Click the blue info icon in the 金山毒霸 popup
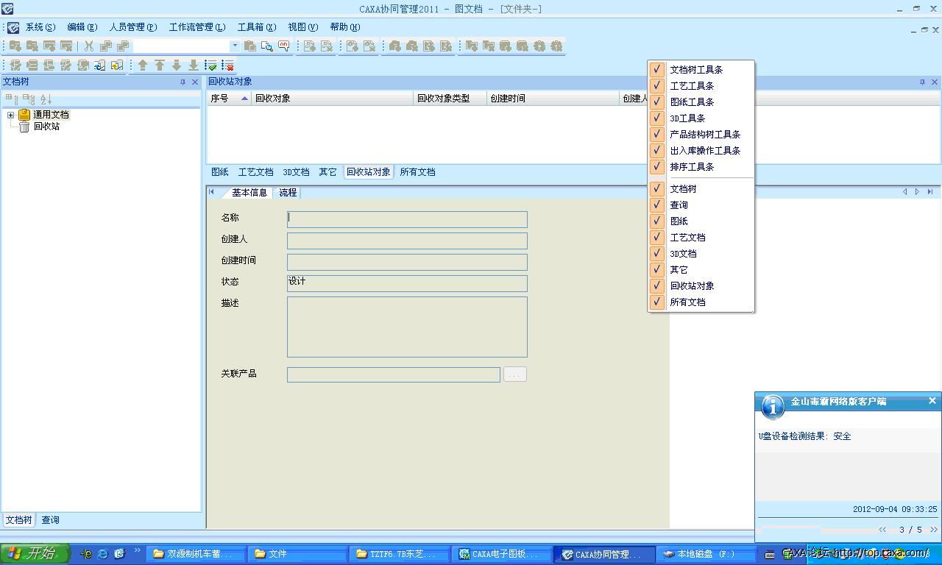Screen dimensions: 942x565 point(772,406)
